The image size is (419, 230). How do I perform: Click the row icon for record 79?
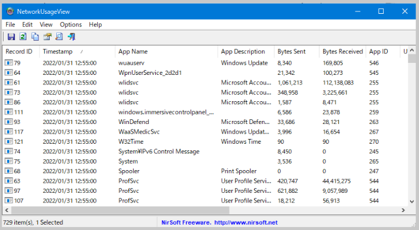(x=8, y=63)
